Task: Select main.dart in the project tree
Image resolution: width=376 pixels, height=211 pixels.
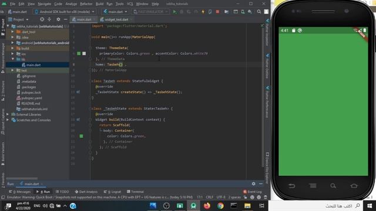Action: [x=33, y=65]
